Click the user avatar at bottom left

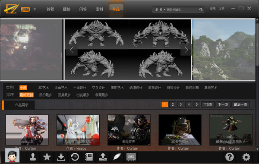(12, 155)
